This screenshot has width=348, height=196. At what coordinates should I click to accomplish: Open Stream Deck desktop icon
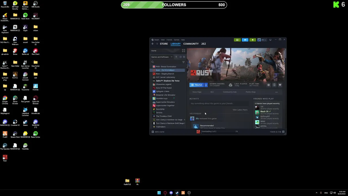pos(15,135)
